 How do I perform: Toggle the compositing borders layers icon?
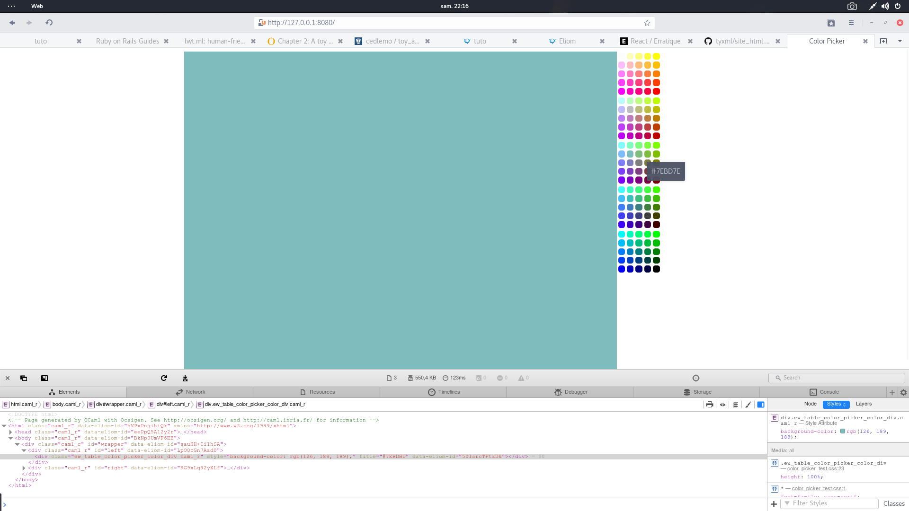pos(735,405)
